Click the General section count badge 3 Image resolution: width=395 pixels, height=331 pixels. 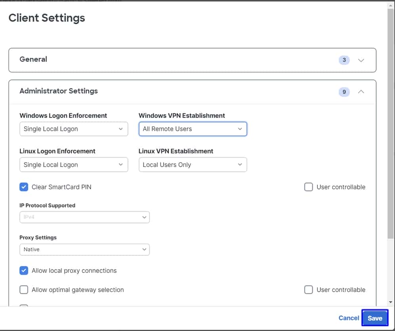click(x=344, y=60)
